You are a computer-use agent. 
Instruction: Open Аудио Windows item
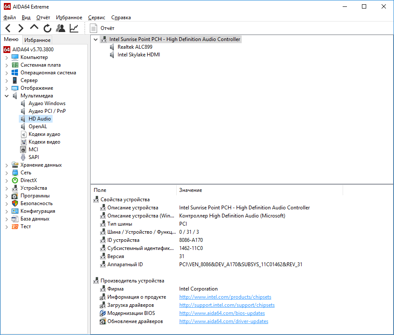[47, 103]
